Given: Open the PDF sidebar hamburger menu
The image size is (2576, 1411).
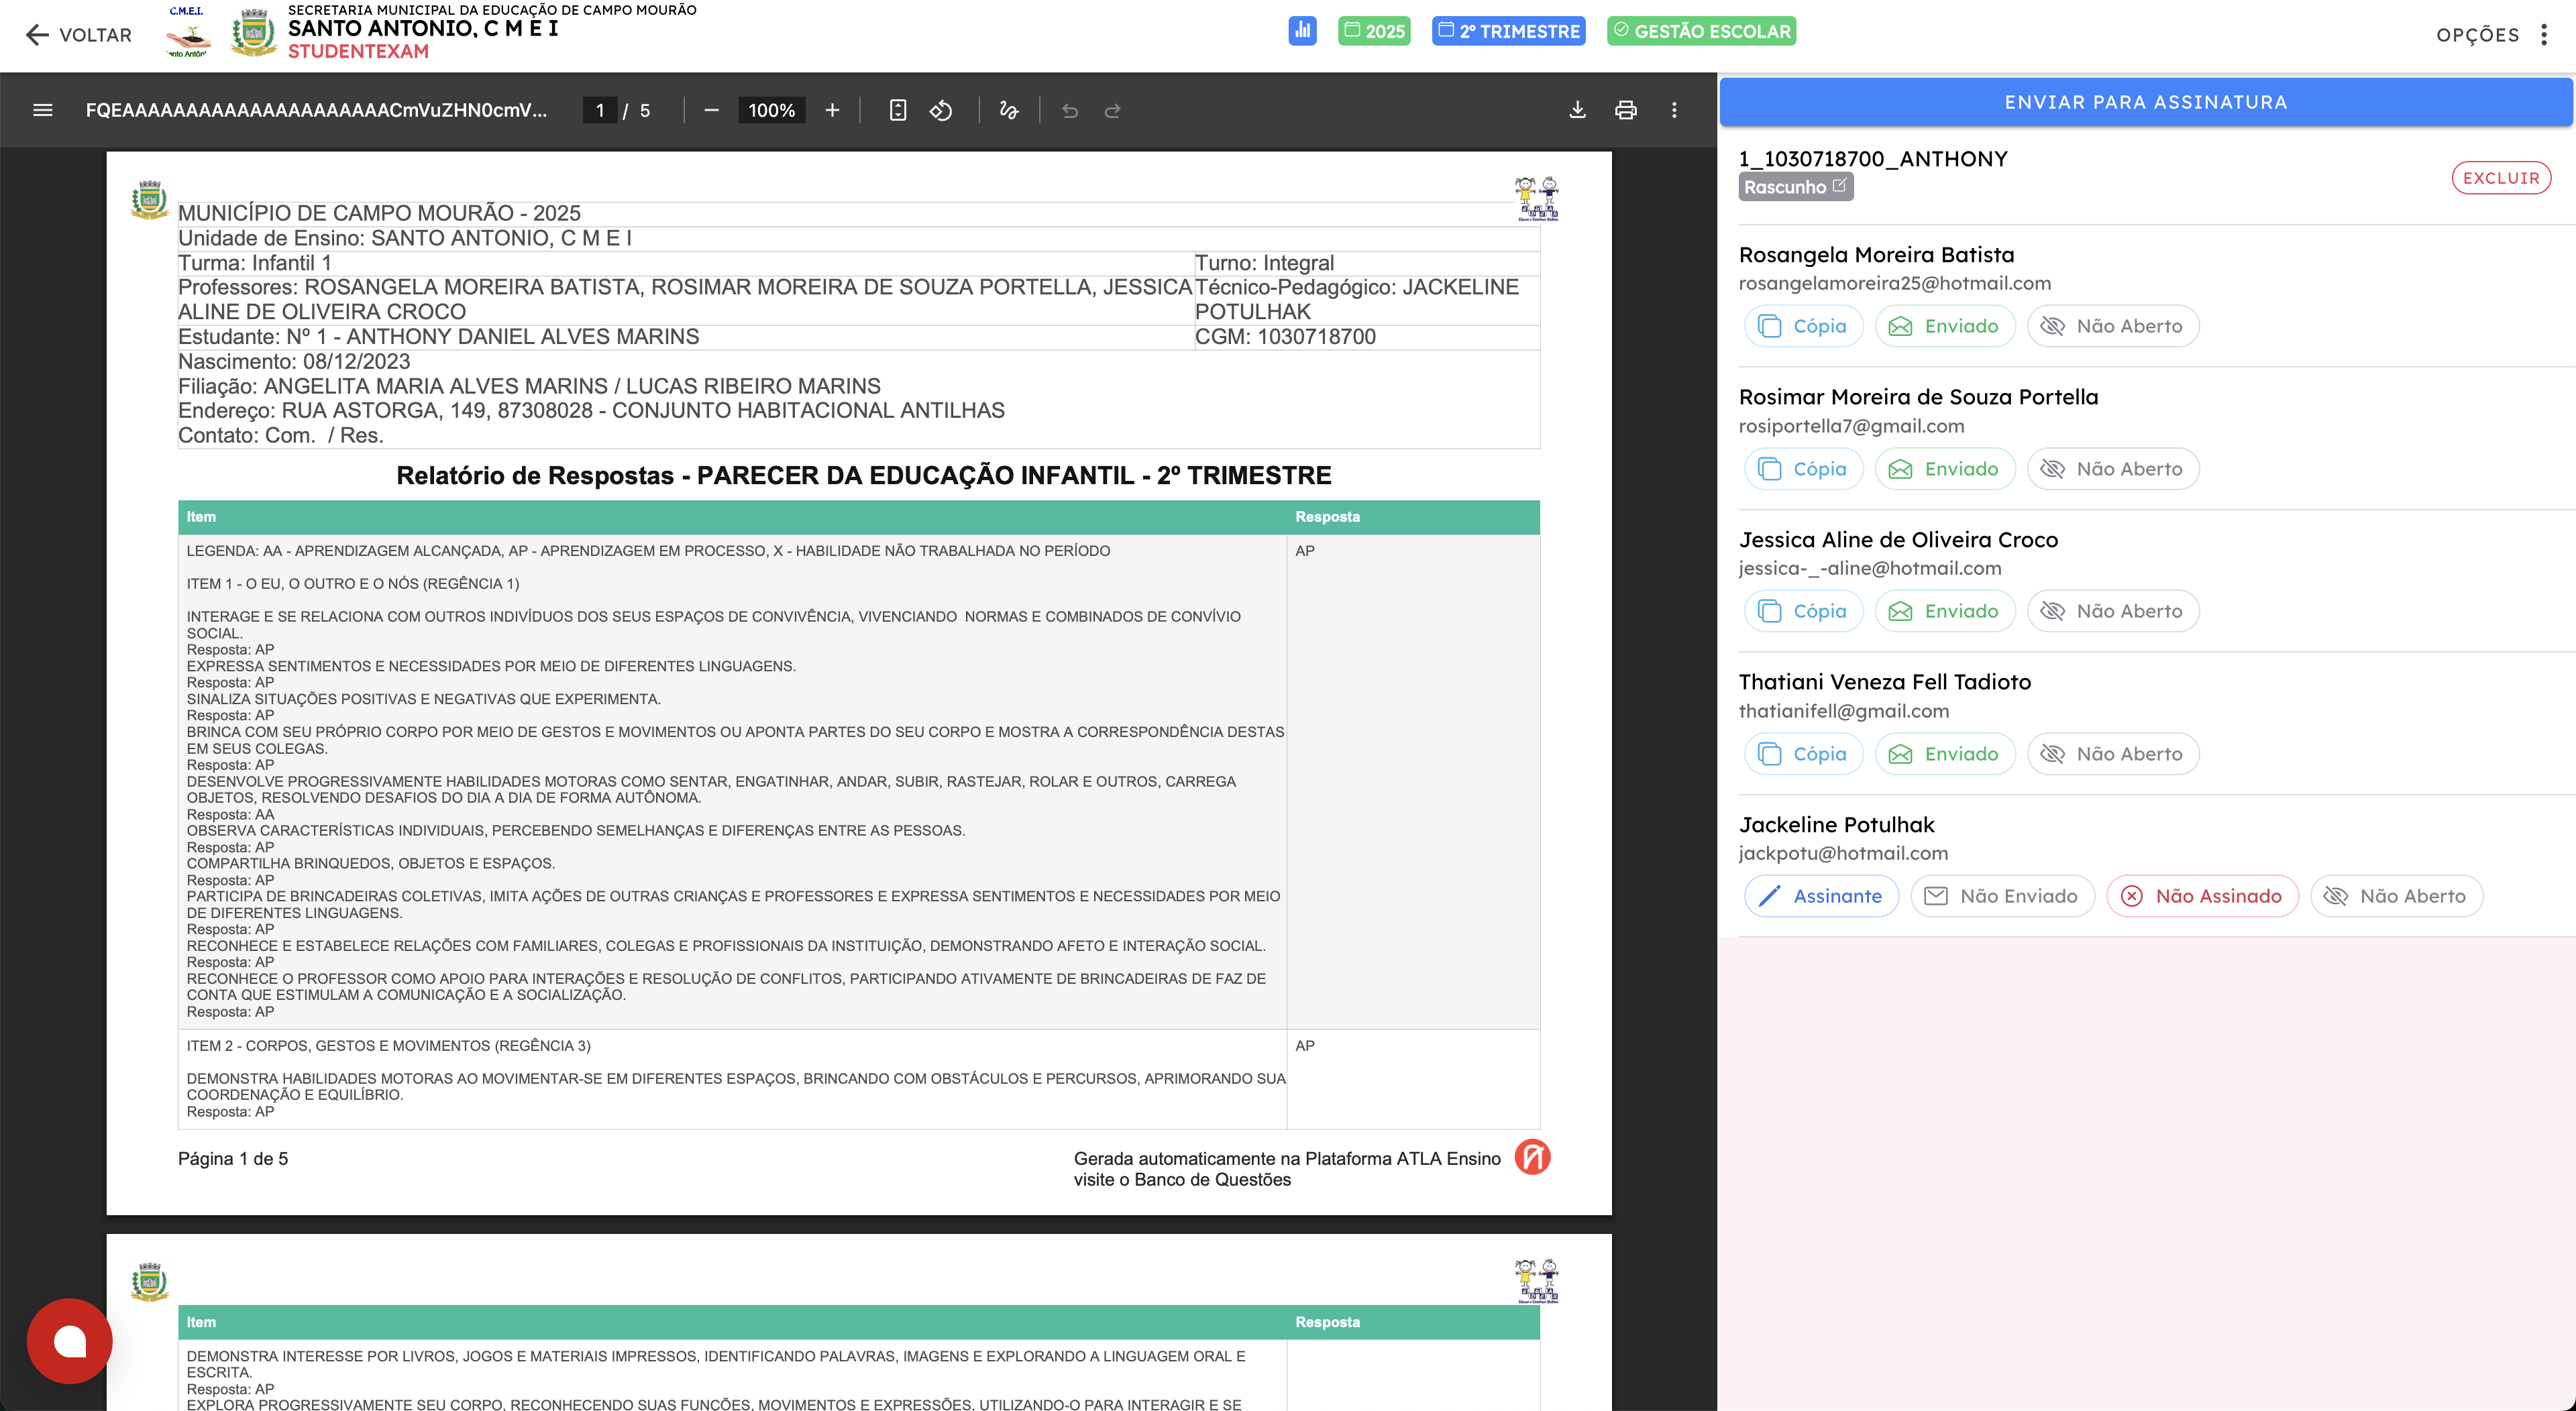Looking at the screenshot, I should pos(42,110).
